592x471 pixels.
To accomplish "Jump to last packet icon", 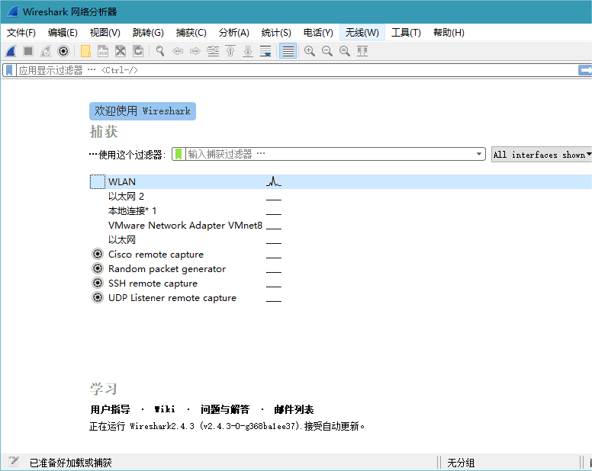I will [x=248, y=51].
